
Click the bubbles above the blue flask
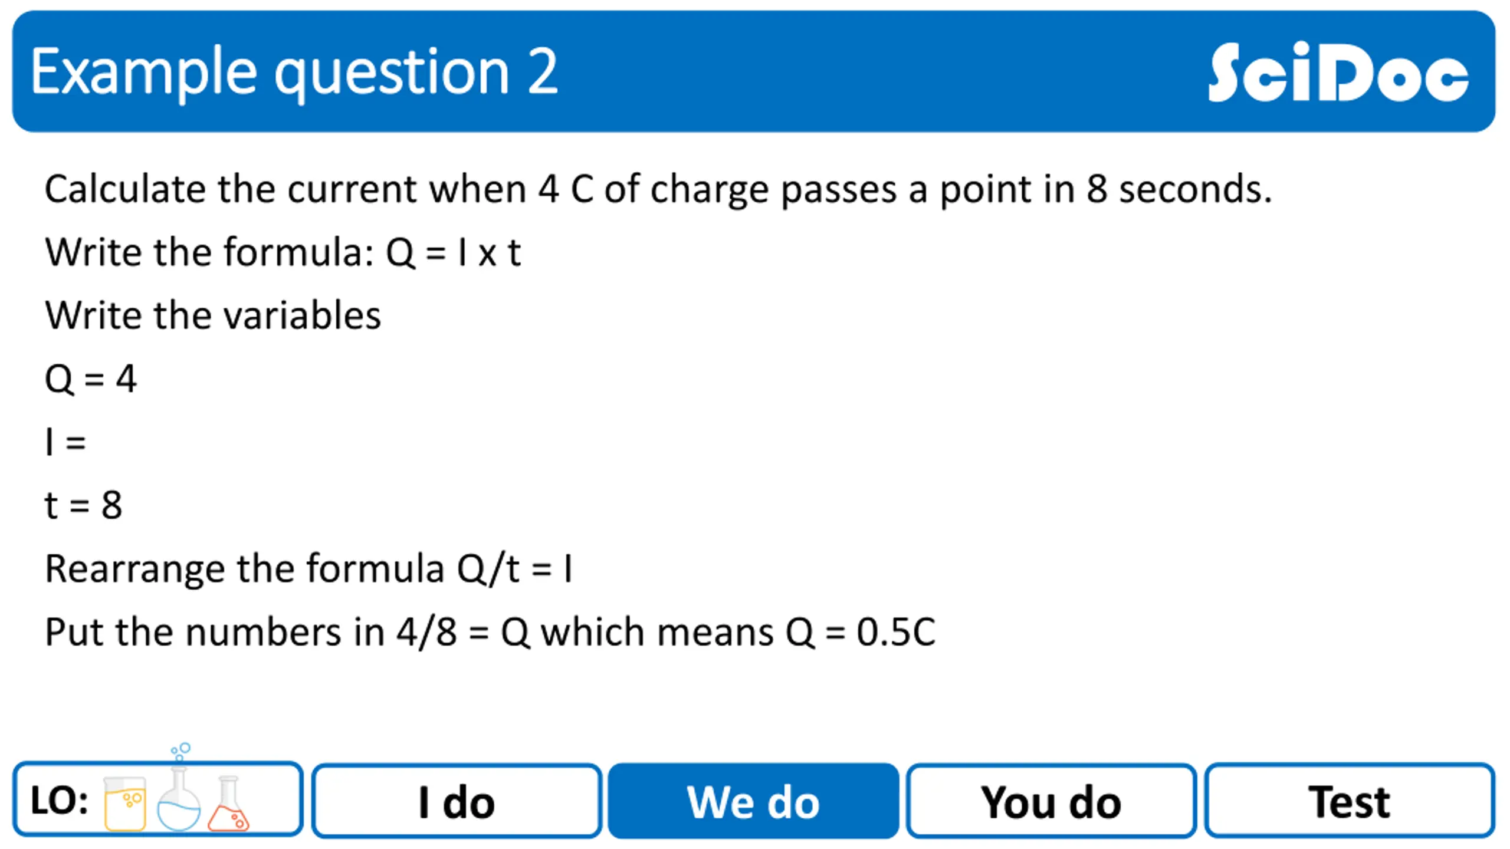(181, 752)
